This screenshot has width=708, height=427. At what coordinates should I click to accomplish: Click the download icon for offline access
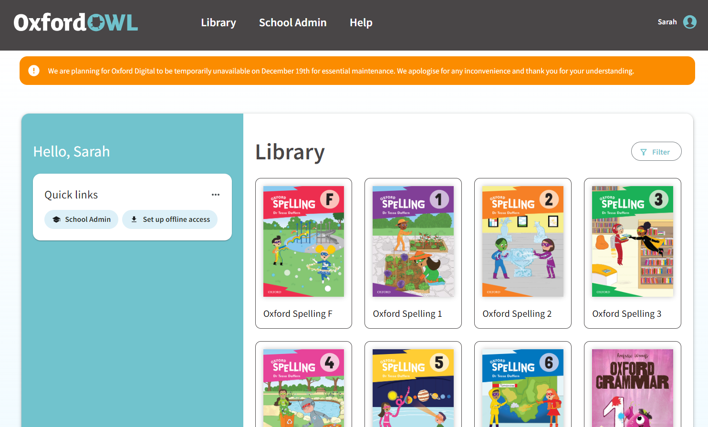tap(134, 219)
